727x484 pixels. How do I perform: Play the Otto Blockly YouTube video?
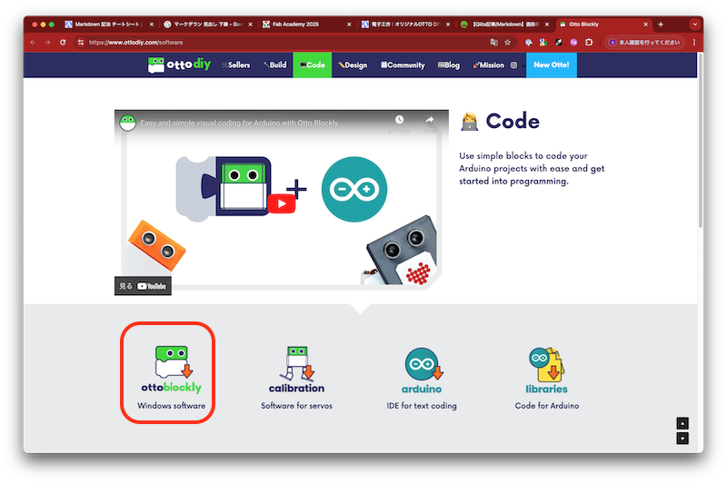click(282, 203)
